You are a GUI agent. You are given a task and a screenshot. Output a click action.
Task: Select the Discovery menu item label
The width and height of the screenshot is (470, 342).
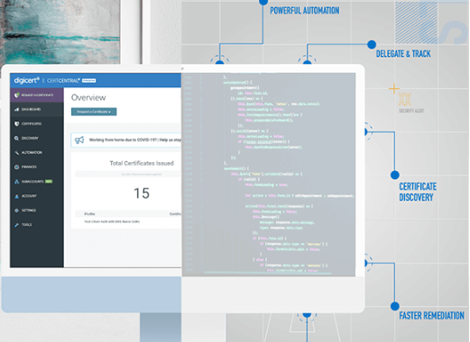click(30, 139)
